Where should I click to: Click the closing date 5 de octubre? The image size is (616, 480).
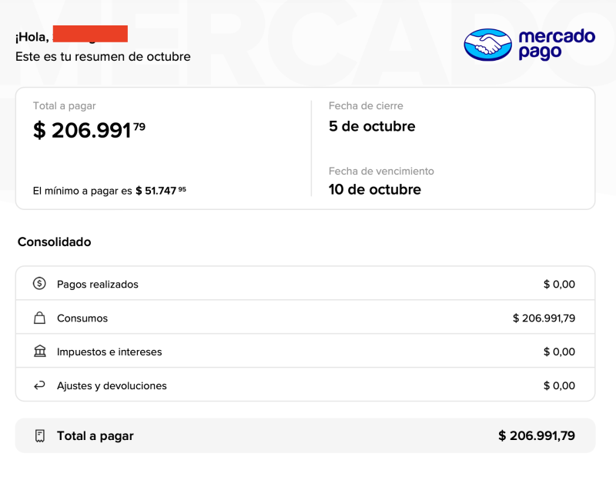point(372,126)
